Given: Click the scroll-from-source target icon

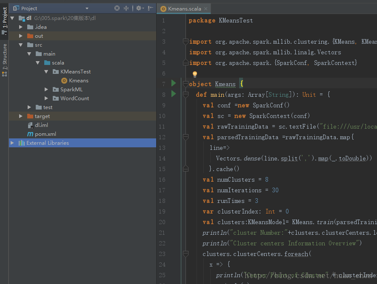Looking at the screenshot, I should point(117,8).
